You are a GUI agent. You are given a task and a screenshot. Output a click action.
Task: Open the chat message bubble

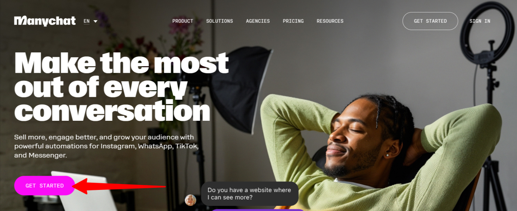click(249, 194)
